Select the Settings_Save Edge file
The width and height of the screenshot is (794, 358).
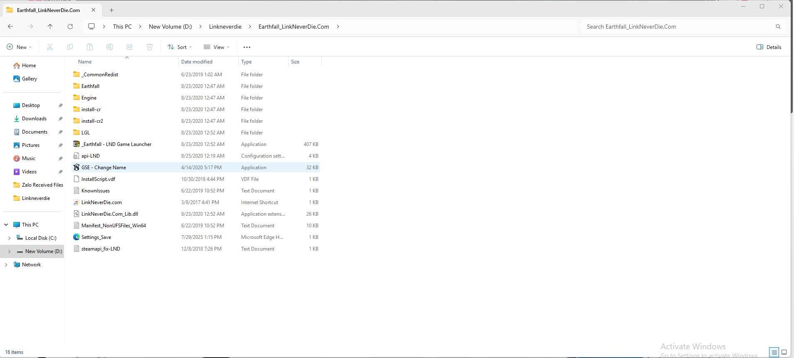(96, 237)
